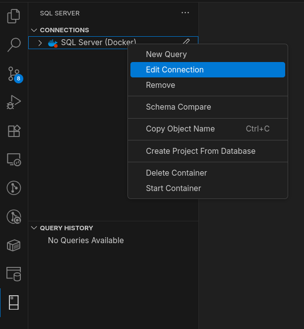Click Start Container in the context menu

click(x=173, y=189)
